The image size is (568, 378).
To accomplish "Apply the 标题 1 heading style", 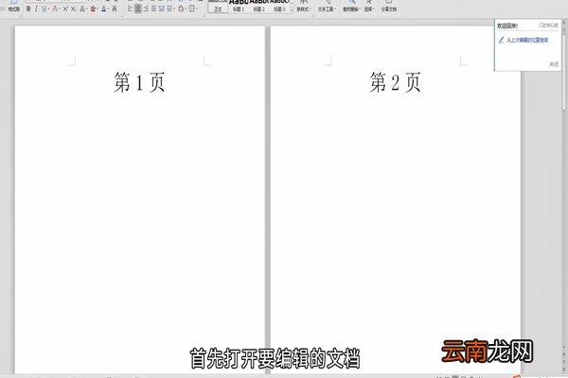I will pyautogui.click(x=239, y=7).
